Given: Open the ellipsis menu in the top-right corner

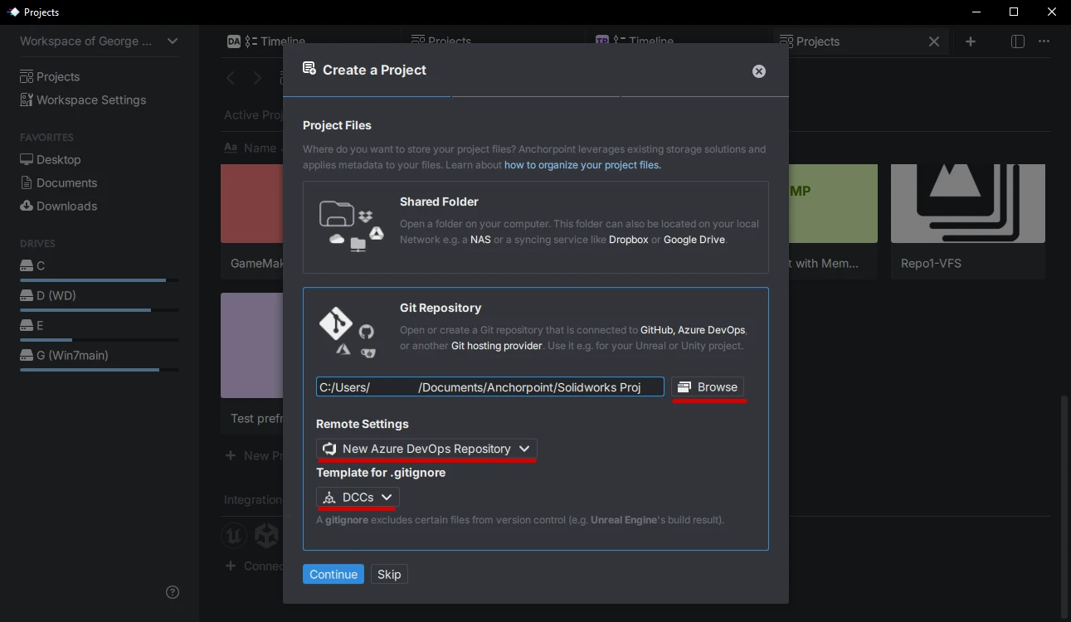Looking at the screenshot, I should pyautogui.click(x=1044, y=41).
